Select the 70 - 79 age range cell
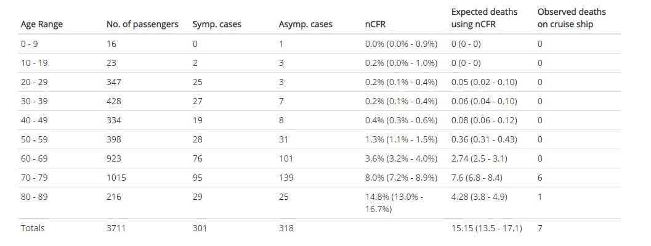The image size is (651, 246). [34, 178]
